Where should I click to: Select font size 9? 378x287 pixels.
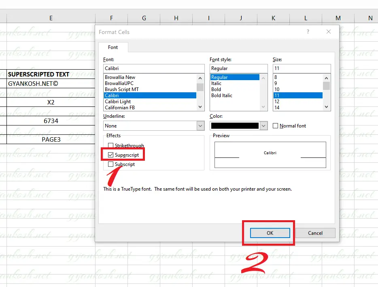coord(298,83)
